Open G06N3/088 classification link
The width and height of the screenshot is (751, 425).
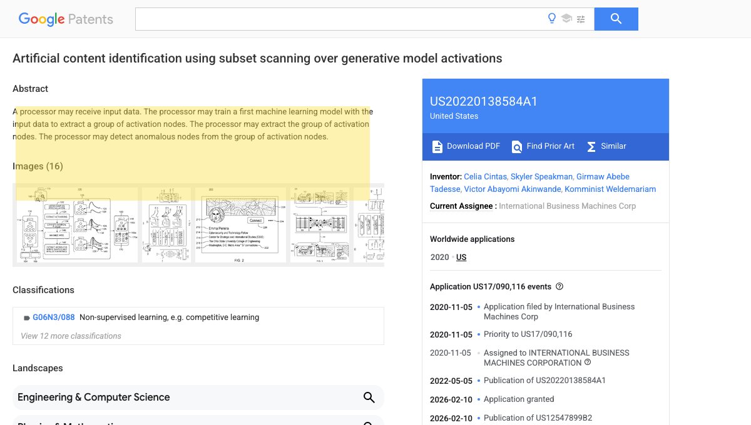pyautogui.click(x=54, y=317)
